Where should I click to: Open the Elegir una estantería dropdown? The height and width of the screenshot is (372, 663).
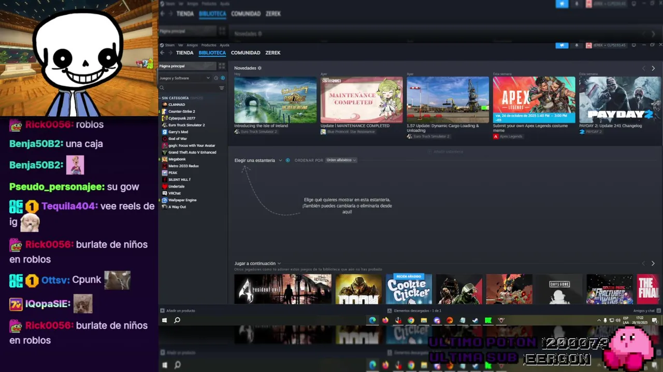click(x=258, y=160)
